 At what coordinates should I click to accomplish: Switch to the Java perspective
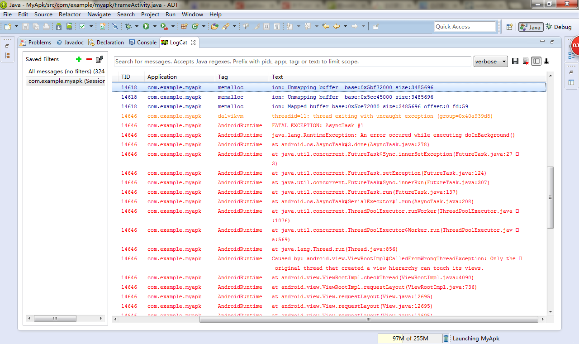coord(531,27)
